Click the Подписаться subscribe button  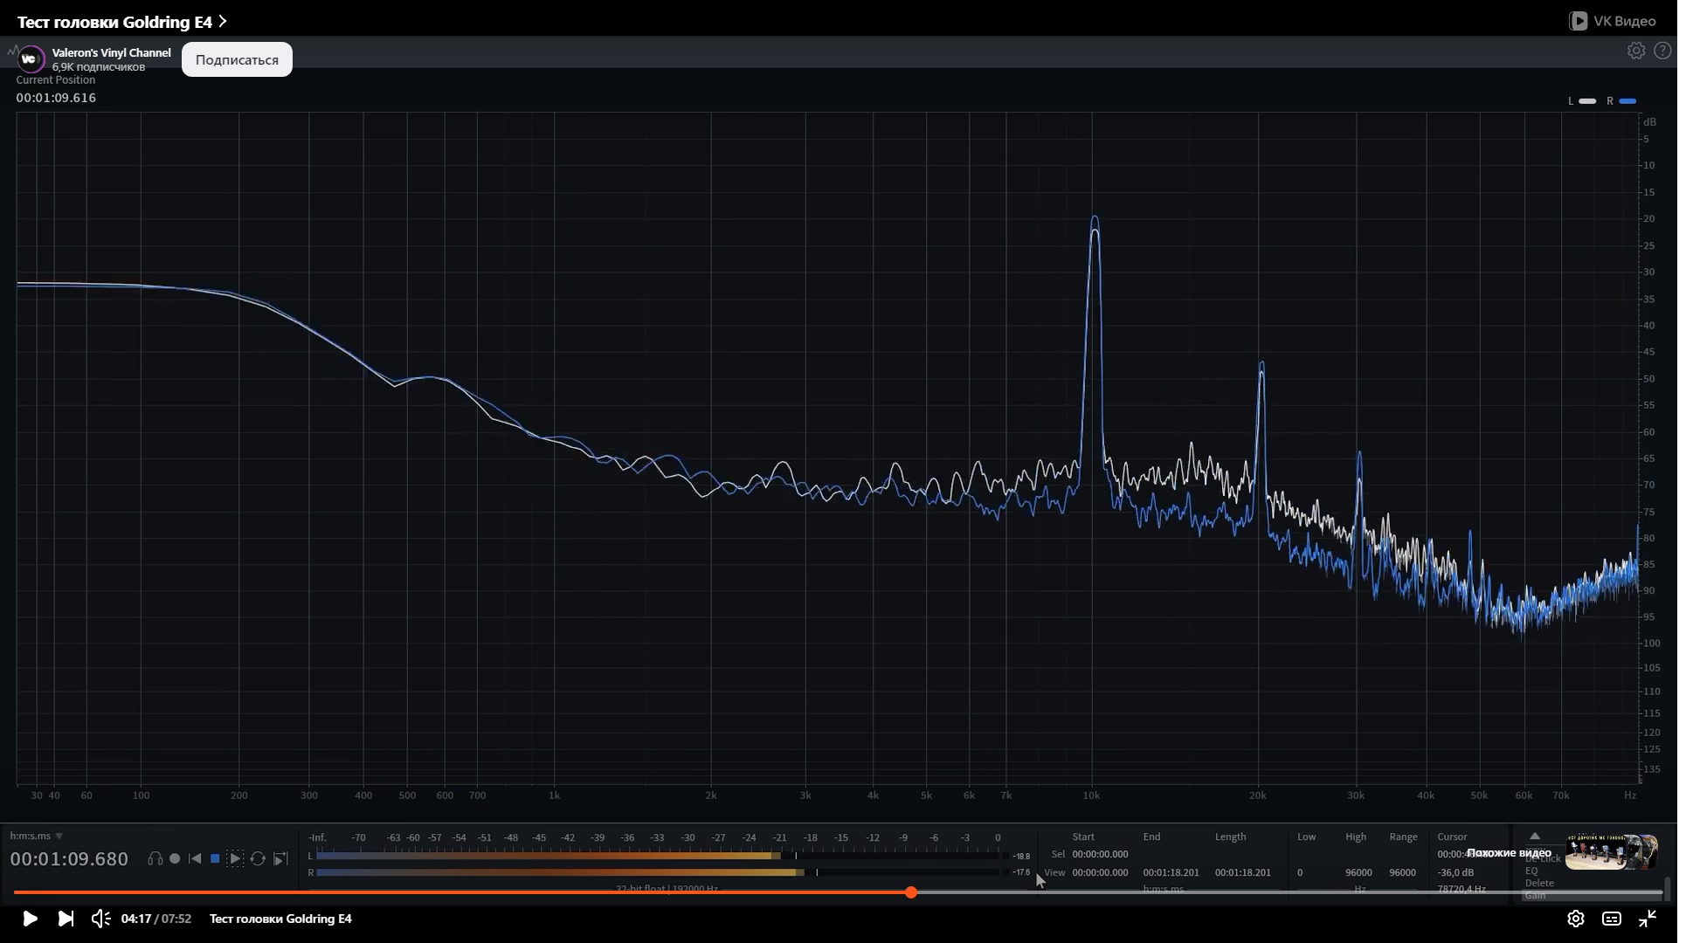pos(237,59)
